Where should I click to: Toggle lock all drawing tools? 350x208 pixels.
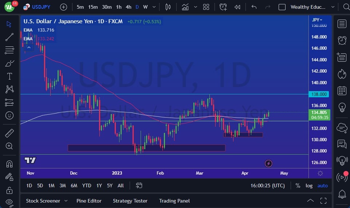(9, 191)
